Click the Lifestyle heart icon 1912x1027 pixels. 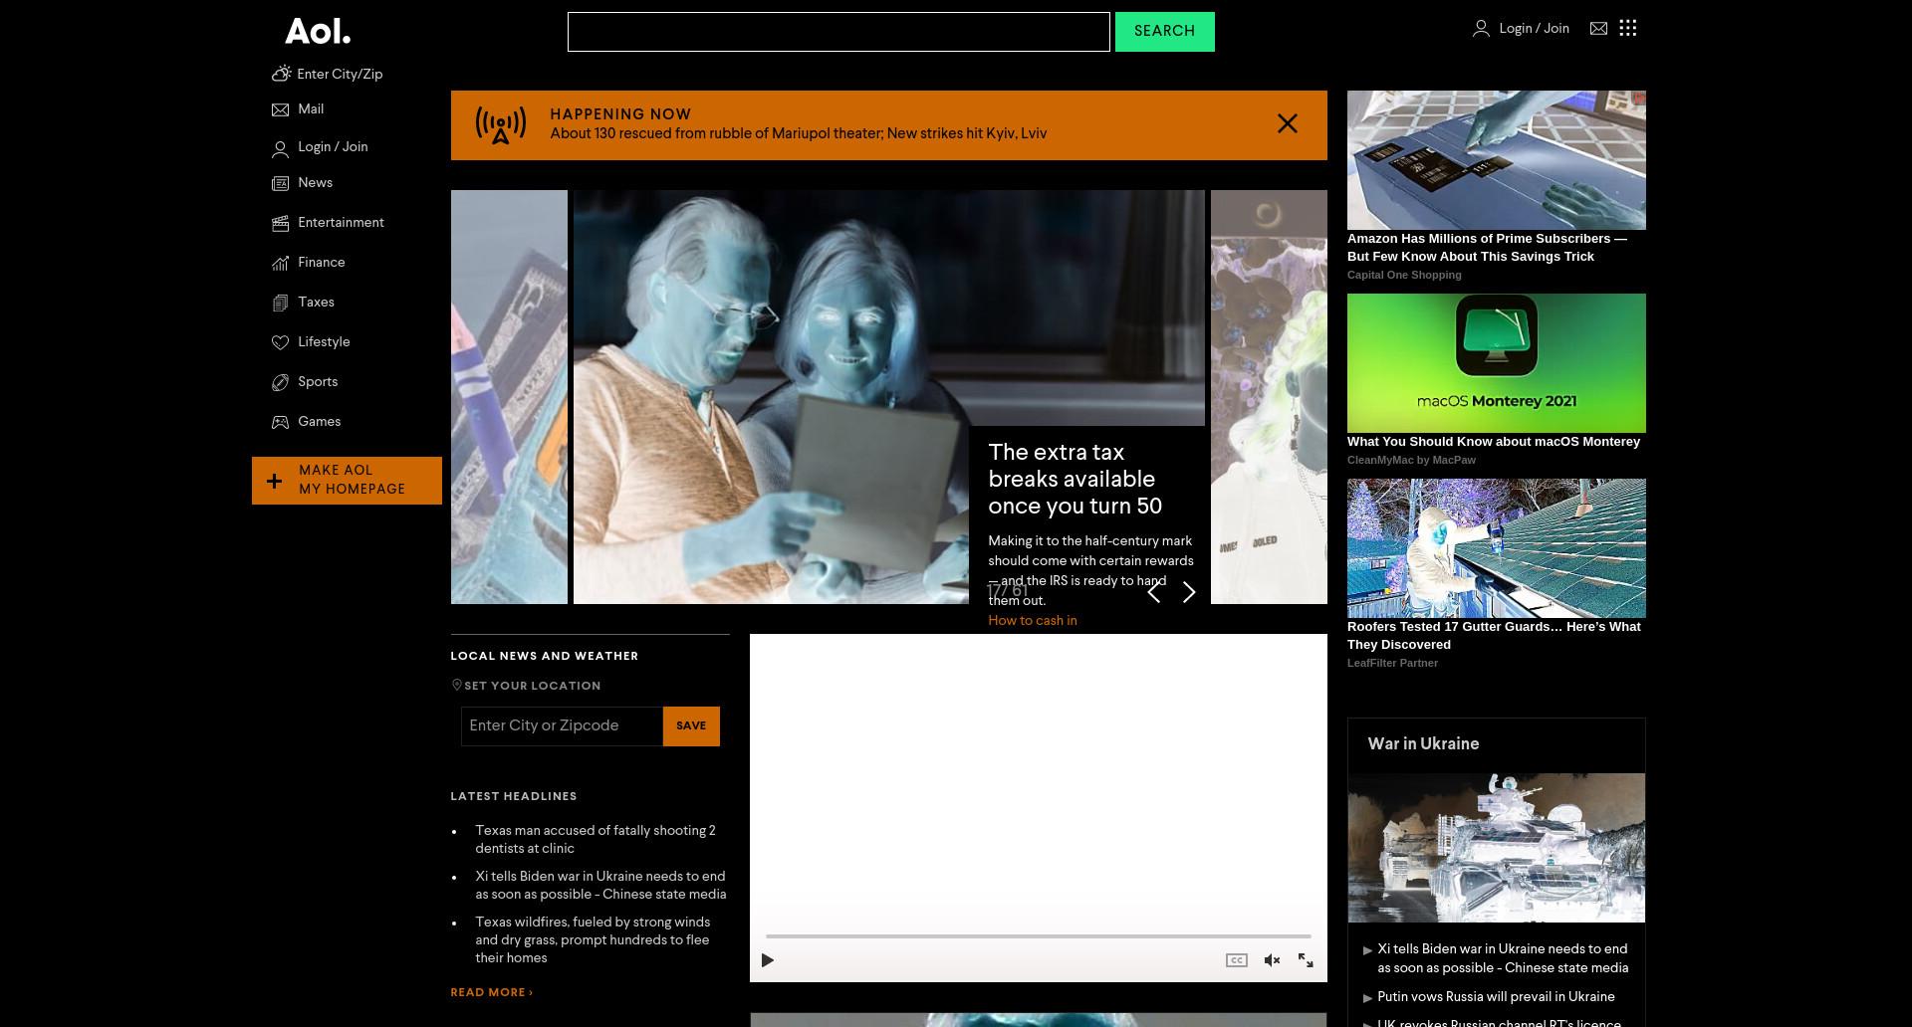pyautogui.click(x=280, y=342)
